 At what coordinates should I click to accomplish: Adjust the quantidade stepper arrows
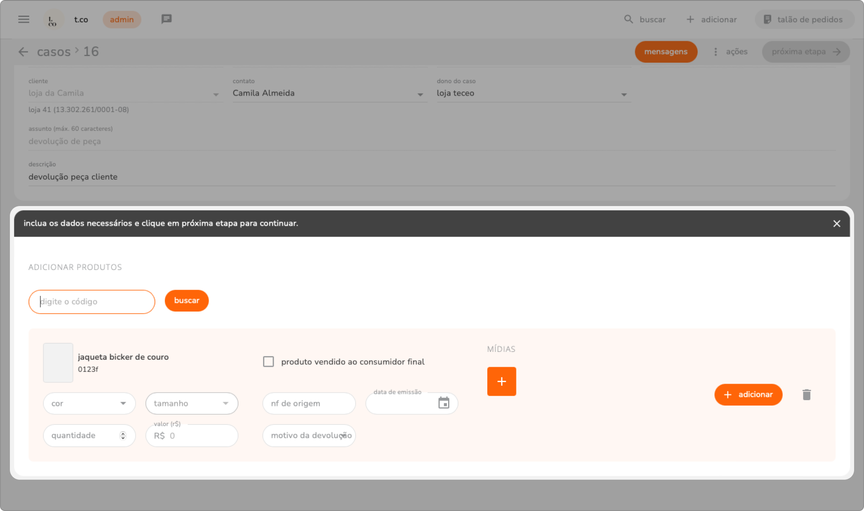point(123,435)
